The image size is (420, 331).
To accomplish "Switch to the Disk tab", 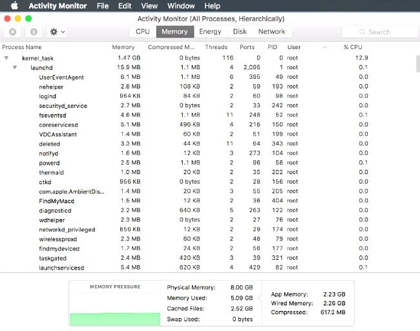I will (240, 32).
